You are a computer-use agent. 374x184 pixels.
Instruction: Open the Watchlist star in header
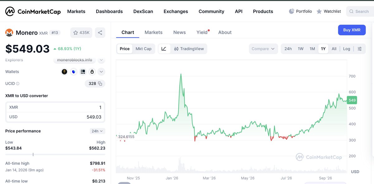coord(319,11)
